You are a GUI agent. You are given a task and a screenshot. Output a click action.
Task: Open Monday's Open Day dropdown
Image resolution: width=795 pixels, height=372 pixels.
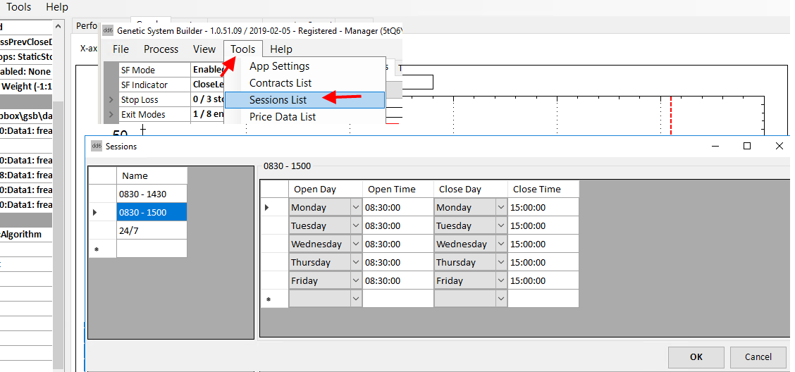click(x=355, y=208)
